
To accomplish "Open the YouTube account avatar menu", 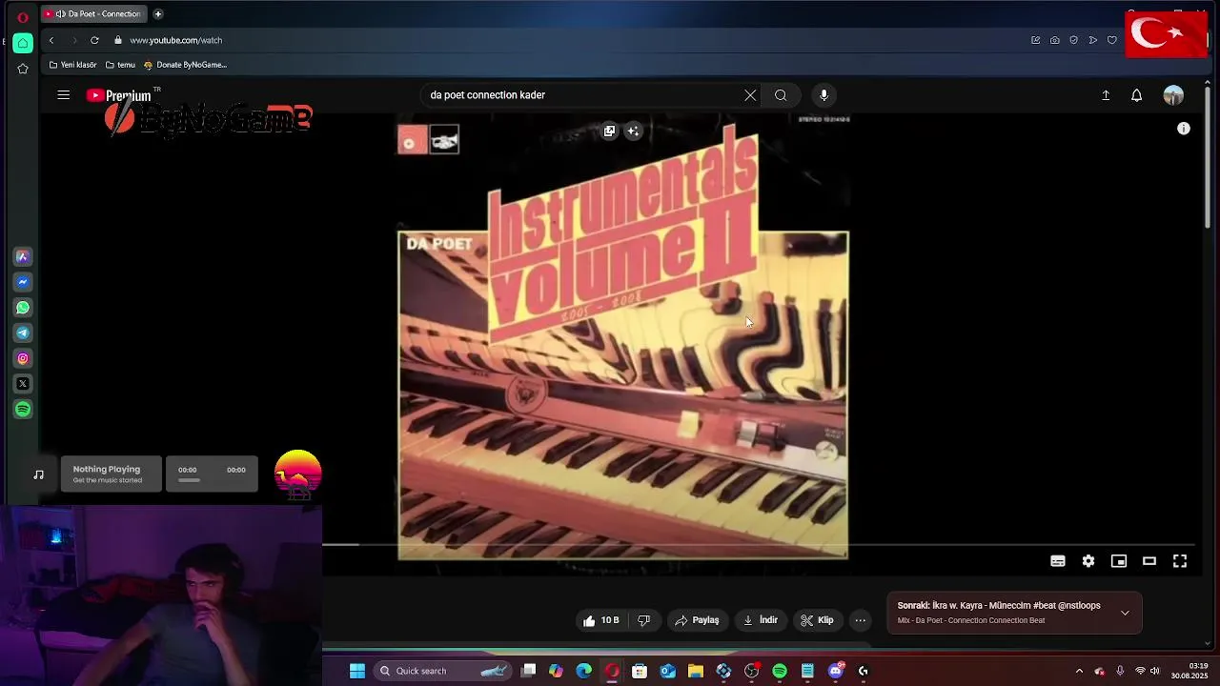I will [x=1173, y=95].
